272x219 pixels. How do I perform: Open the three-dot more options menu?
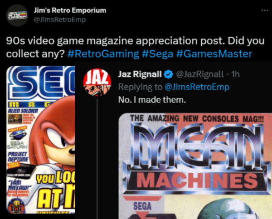pyautogui.click(x=265, y=10)
